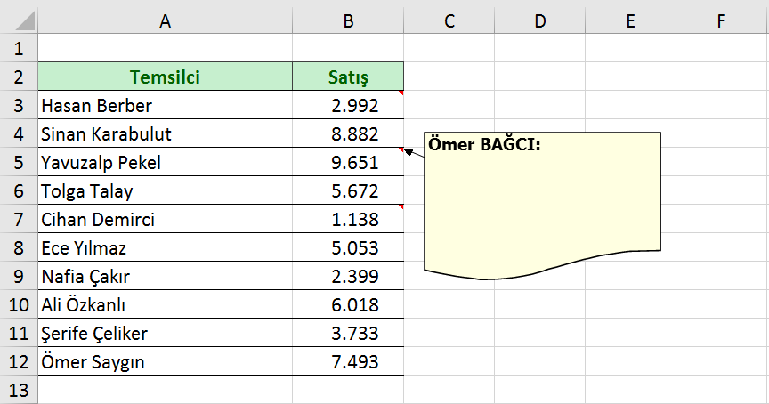Select row 2 header
Screen dimensions: 769x404
[19, 77]
